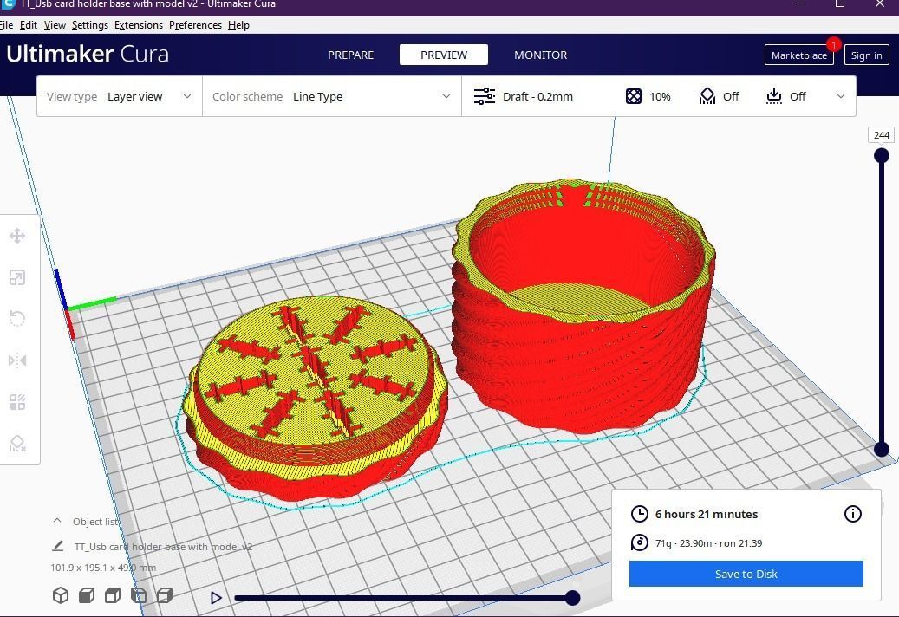
Task: Click the pencil icon beside model name
Action: 58,546
